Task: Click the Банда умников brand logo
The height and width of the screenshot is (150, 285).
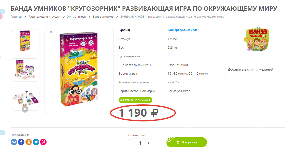Action: 257,39
